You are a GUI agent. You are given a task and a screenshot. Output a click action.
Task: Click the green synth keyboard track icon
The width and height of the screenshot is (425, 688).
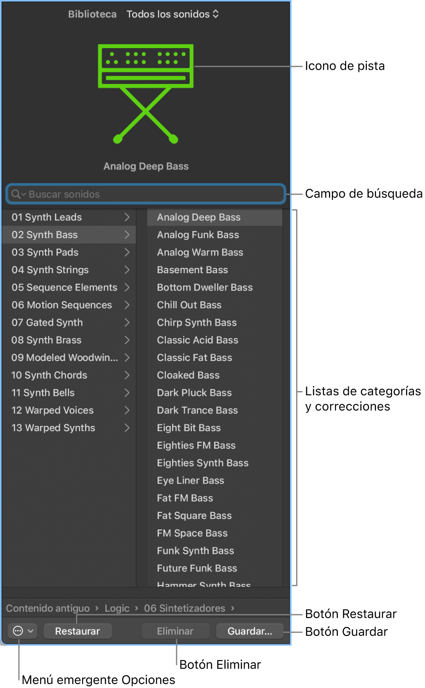click(x=146, y=94)
